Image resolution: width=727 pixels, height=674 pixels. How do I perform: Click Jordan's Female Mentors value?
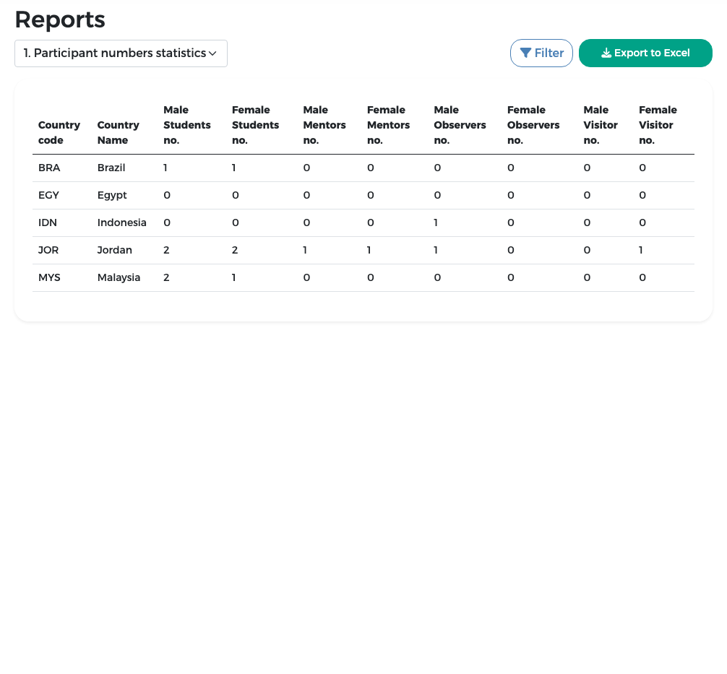click(x=369, y=250)
